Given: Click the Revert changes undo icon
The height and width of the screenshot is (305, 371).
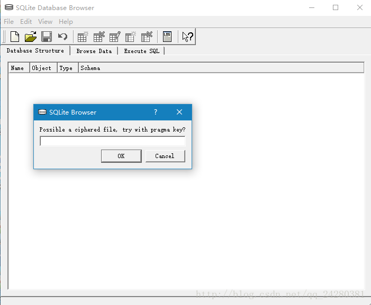Looking at the screenshot, I should 62,37.
